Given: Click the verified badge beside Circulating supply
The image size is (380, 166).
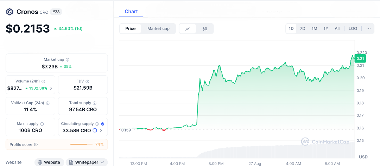Looking at the screenshot, I should click(102, 124).
